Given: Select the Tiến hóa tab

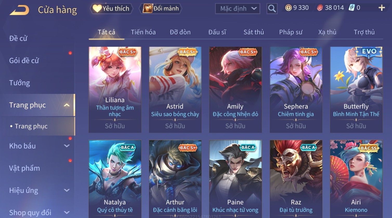Looking at the screenshot, I should (143, 32).
